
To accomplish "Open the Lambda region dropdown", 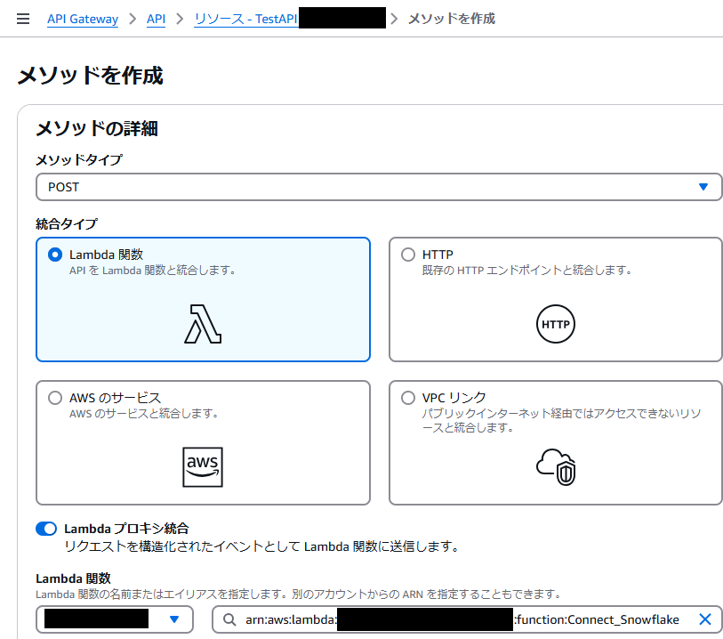I will pos(115,619).
